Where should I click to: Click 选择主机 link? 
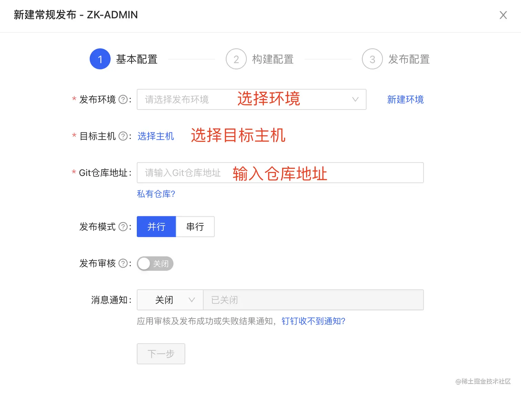[156, 136]
